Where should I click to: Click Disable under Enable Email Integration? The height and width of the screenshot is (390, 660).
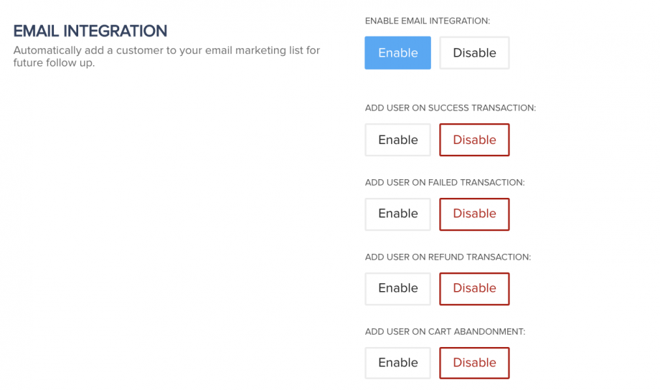[474, 53]
